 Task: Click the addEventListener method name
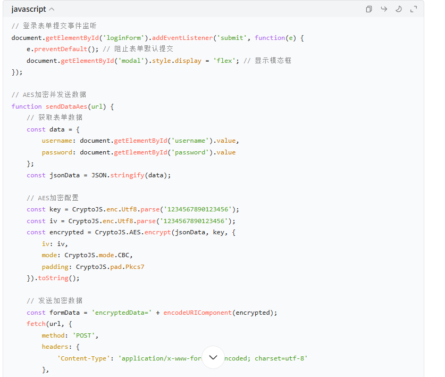[182, 38]
